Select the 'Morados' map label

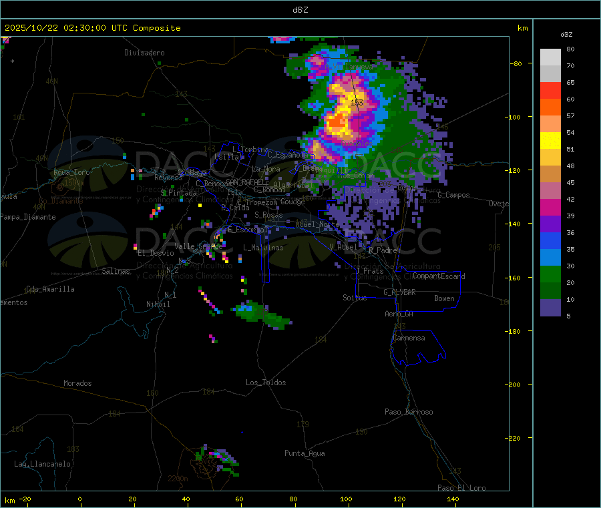pos(77,383)
